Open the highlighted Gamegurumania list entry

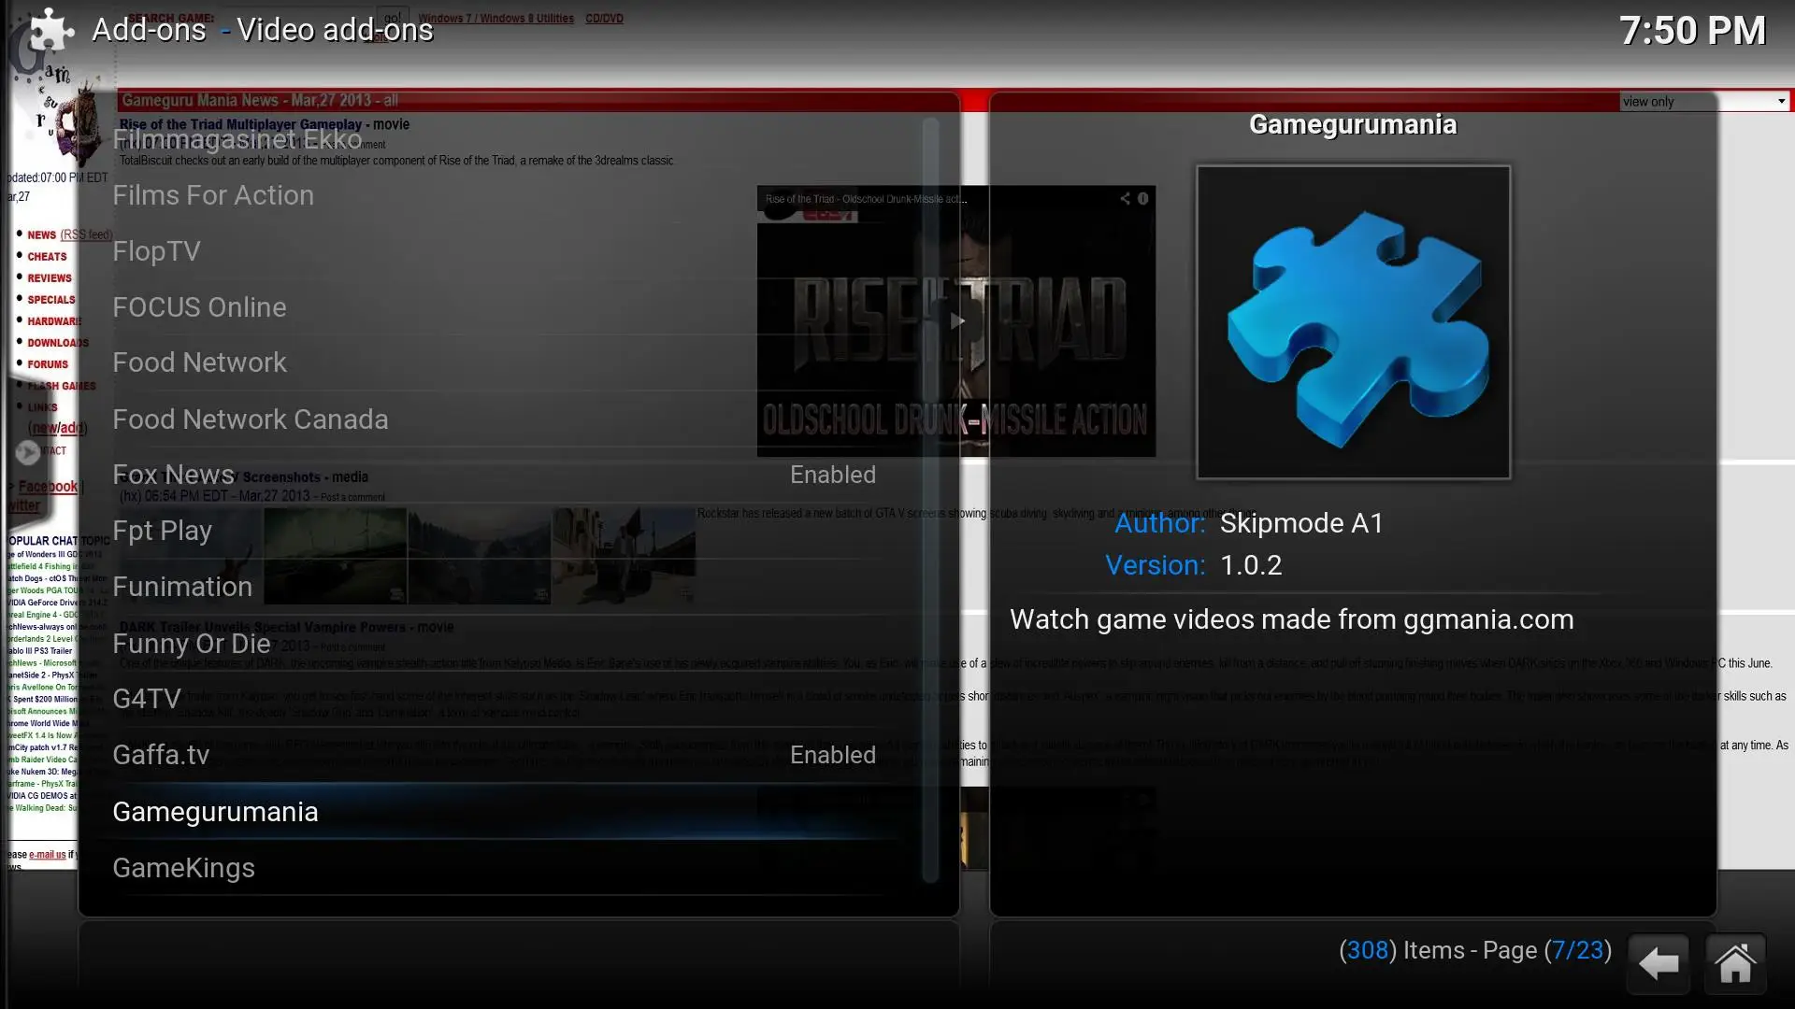click(x=498, y=812)
